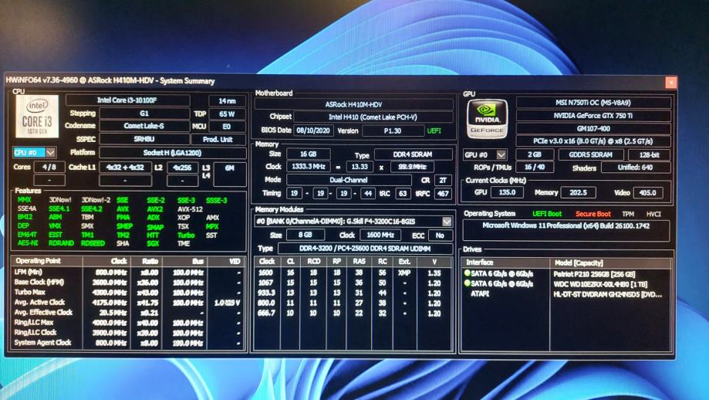Click the SRH8U SSPEC value

(144, 139)
